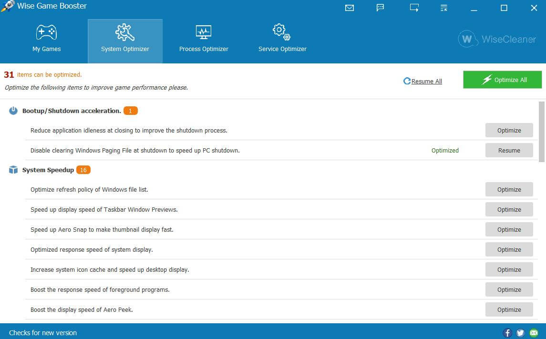Select 'Optimize refresh policy of Windows file list.' text
The width and height of the screenshot is (546, 339).
[x=89, y=189]
